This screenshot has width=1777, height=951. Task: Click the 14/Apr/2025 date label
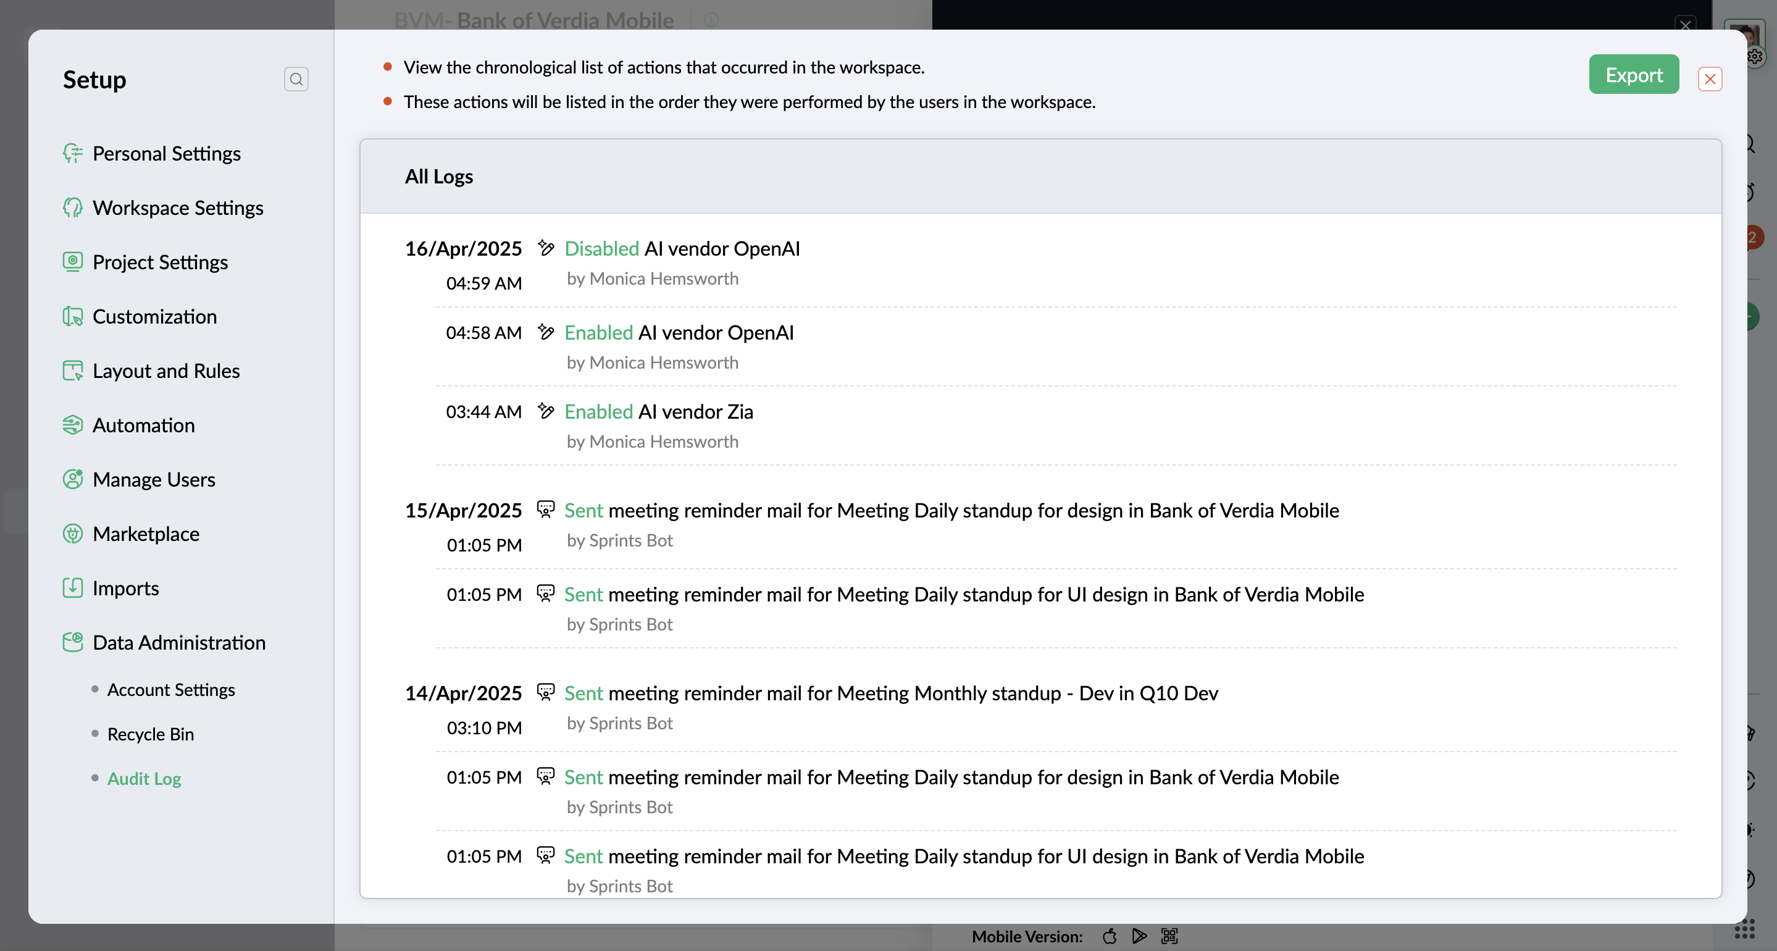pyautogui.click(x=463, y=693)
